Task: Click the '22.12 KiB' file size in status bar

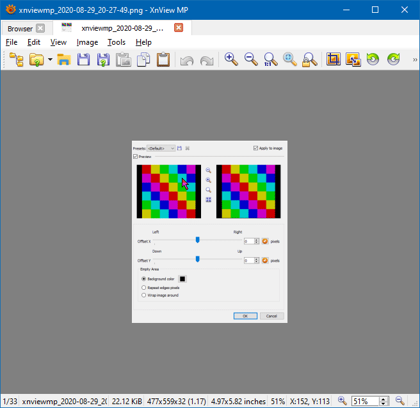Action: pyautogui.click(x=127, y=402)
